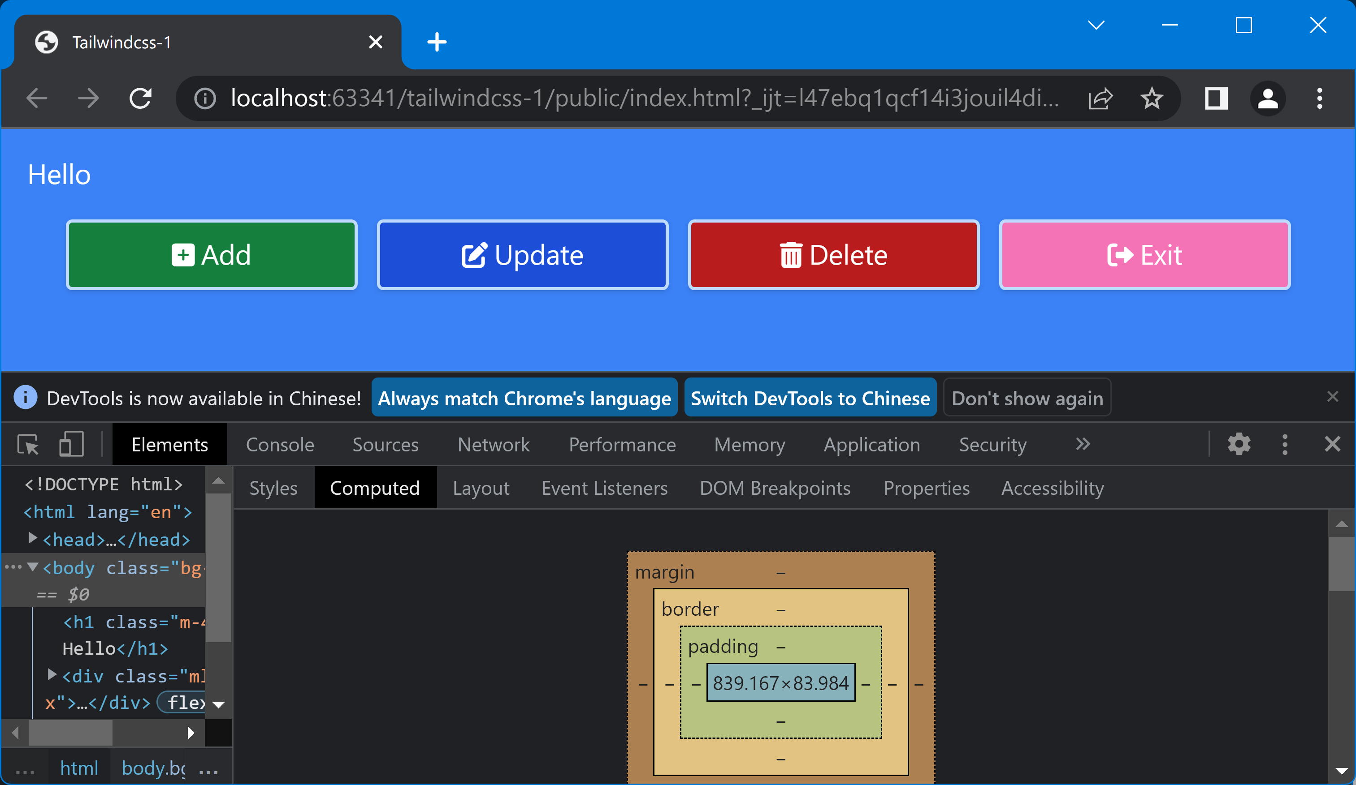Switch to the Console tab
Viewport: 1356px width, 785px height.
pos(280,445)
